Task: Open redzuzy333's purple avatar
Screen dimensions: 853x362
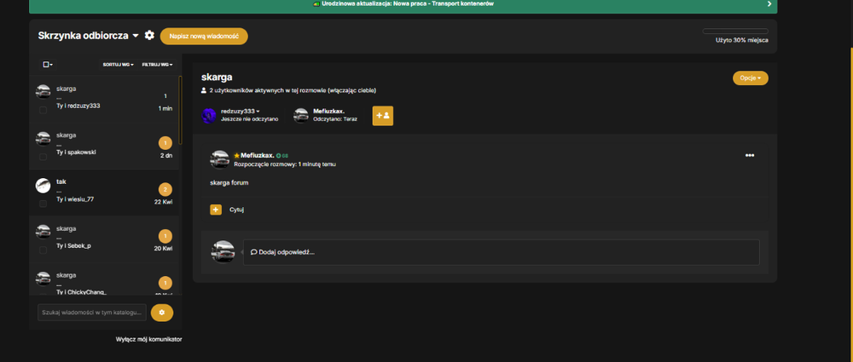Action: point(209,115)
